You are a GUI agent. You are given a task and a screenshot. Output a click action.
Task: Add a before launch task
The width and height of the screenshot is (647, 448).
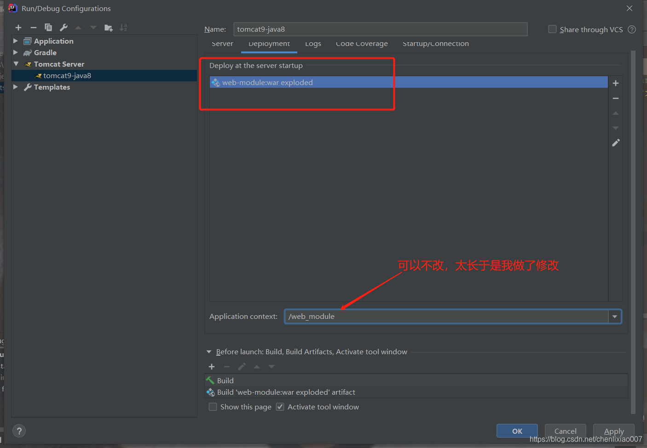[212, 367]
